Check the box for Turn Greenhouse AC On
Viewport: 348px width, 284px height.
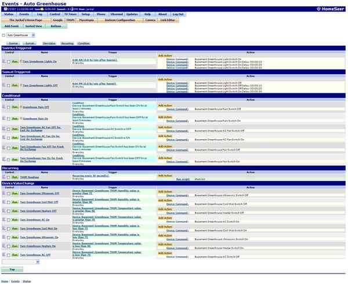pyautogui.click(x=9, y=220)
